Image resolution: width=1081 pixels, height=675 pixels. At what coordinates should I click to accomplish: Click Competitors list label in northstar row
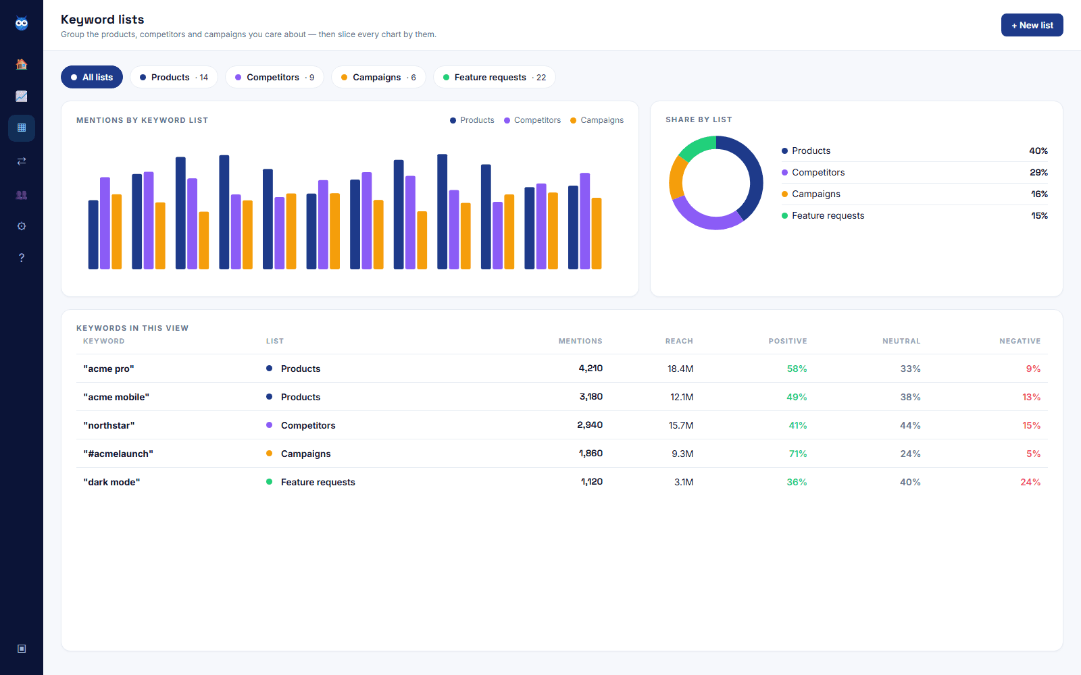(308, 425)
